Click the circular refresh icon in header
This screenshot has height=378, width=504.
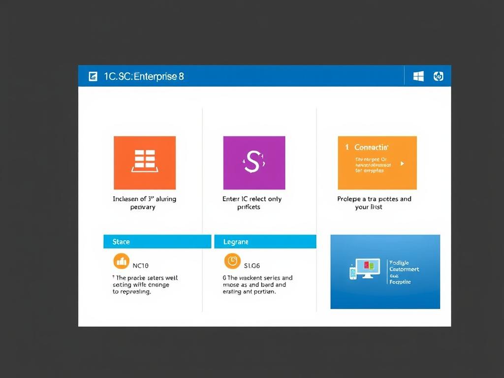[x=439, y=76]
